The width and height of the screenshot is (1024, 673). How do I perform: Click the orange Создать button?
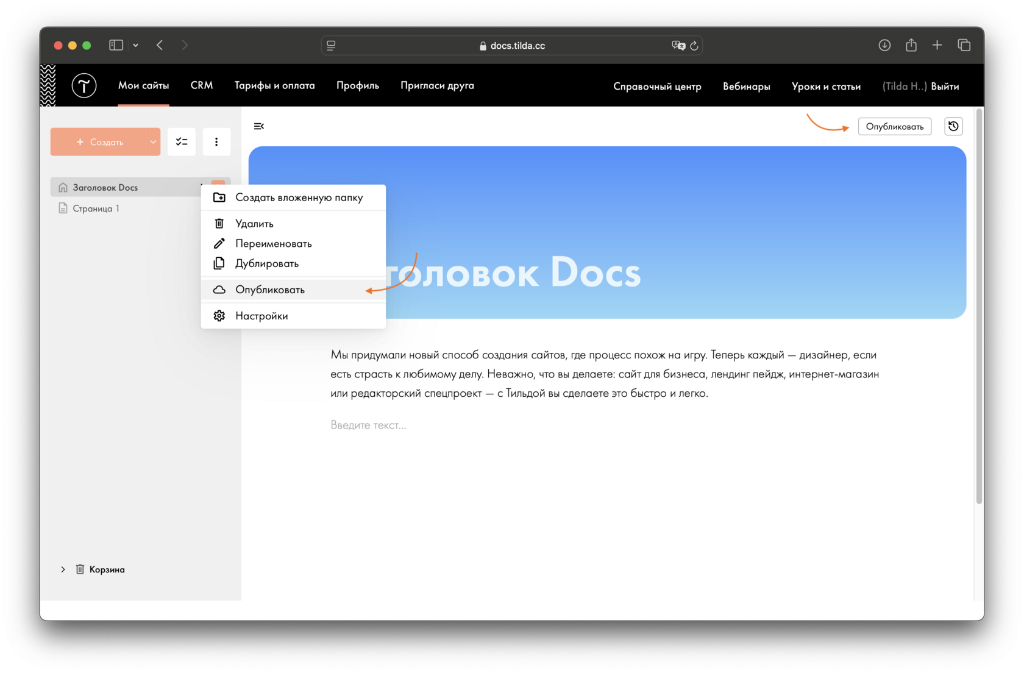[x=99, y=141]
